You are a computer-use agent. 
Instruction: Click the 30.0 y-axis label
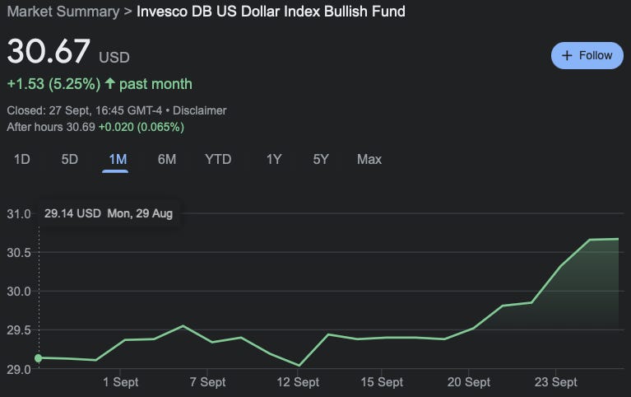[x=19, y=292]
